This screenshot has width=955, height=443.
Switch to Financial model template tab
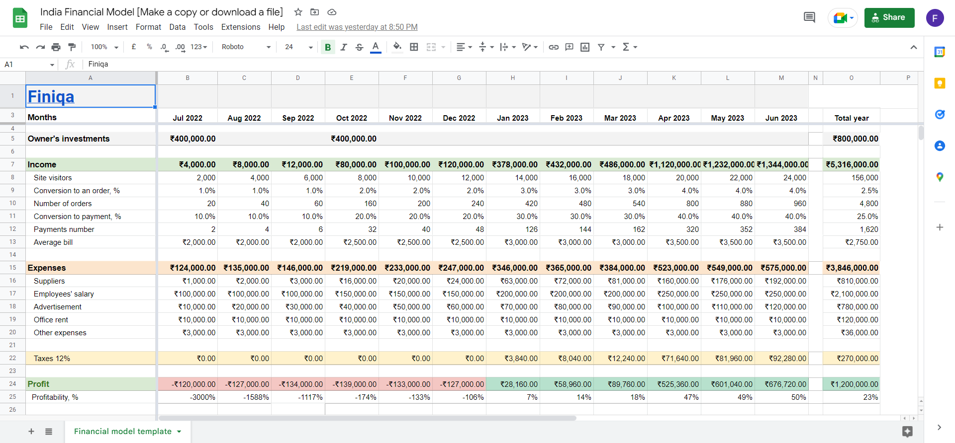[123, 432]
